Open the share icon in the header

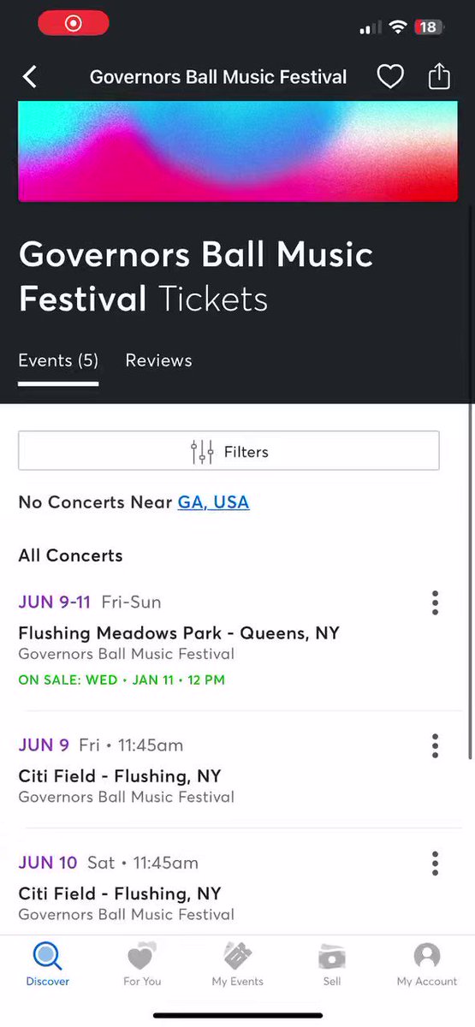(x=439, y=76)
